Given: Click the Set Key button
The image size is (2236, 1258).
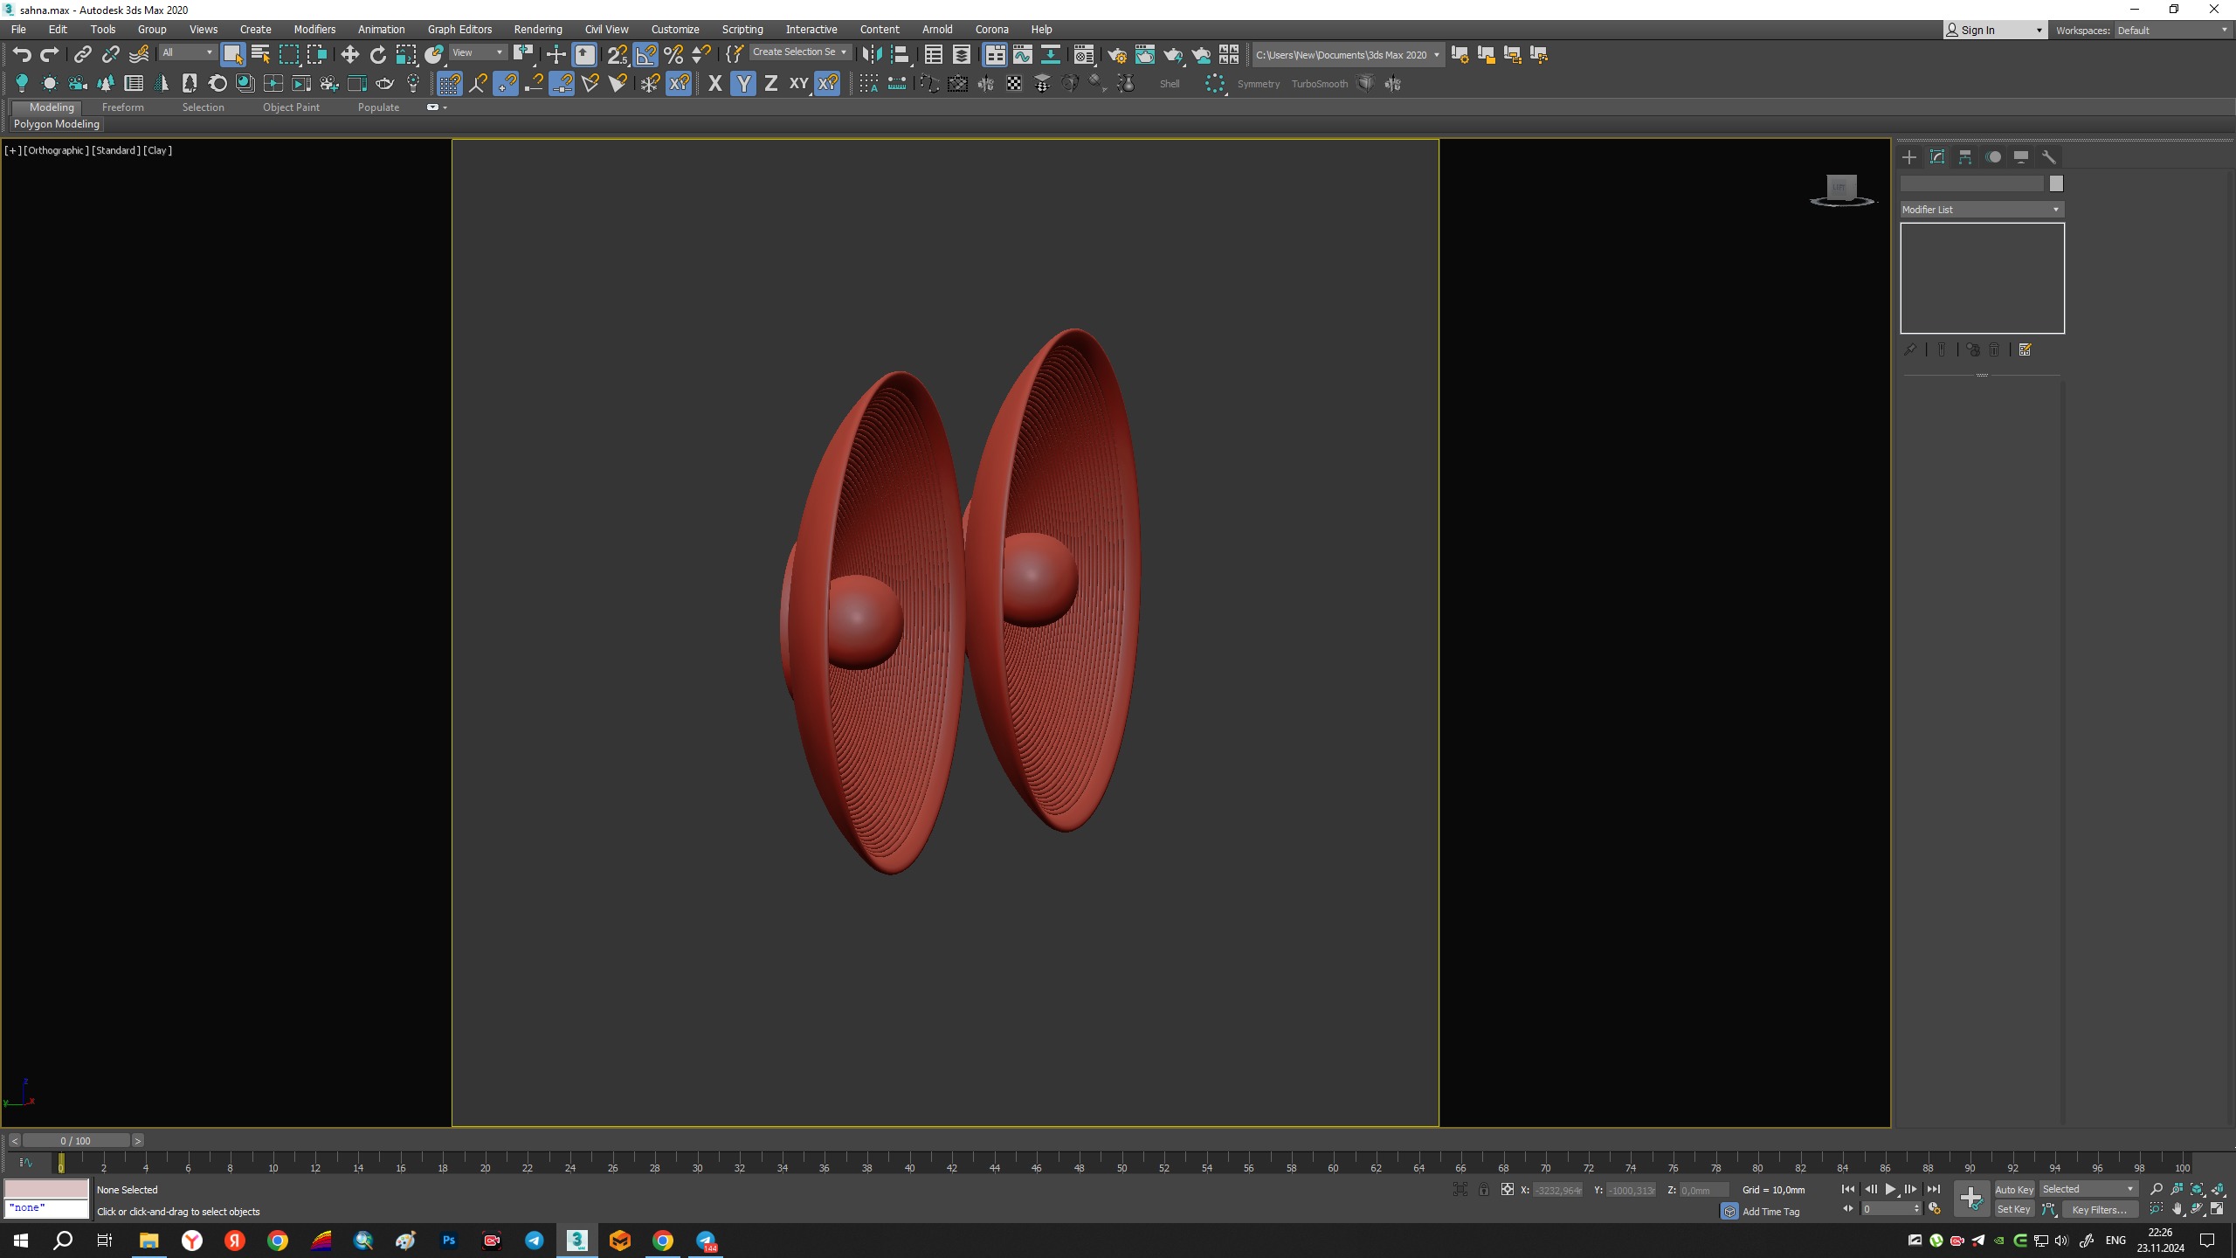Looking at the screenshot, I should click(x=2014, y=1210).
